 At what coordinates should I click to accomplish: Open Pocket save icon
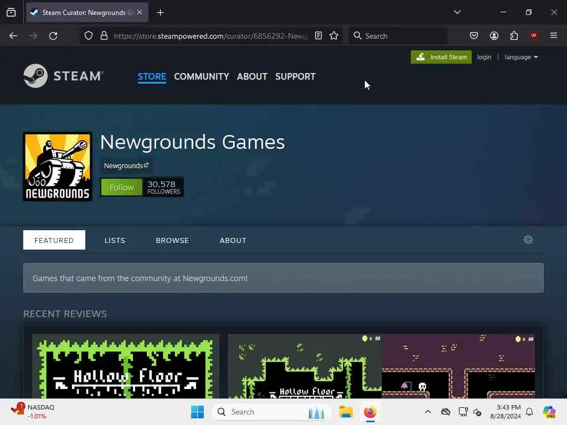coord(474,35)
